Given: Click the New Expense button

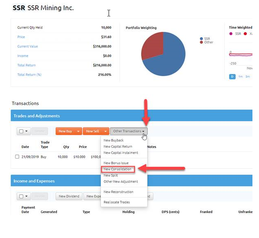Looking at the screenshot, I should (x=92, y=196).
